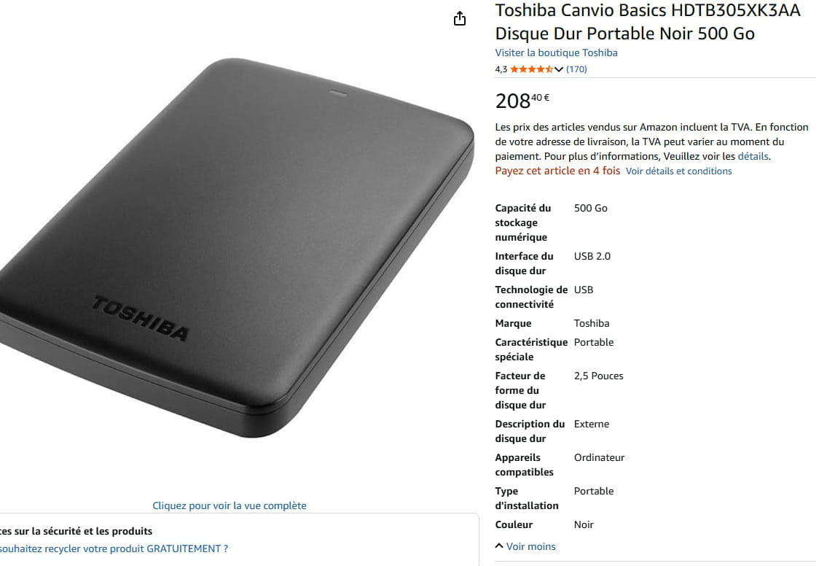Click the 'sécurité et les produits' heading
This screenshot has height=566, width=819.
77,531
